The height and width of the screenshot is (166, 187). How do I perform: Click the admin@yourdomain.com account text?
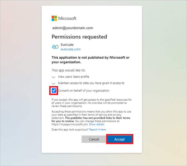(x=73, y=28)
